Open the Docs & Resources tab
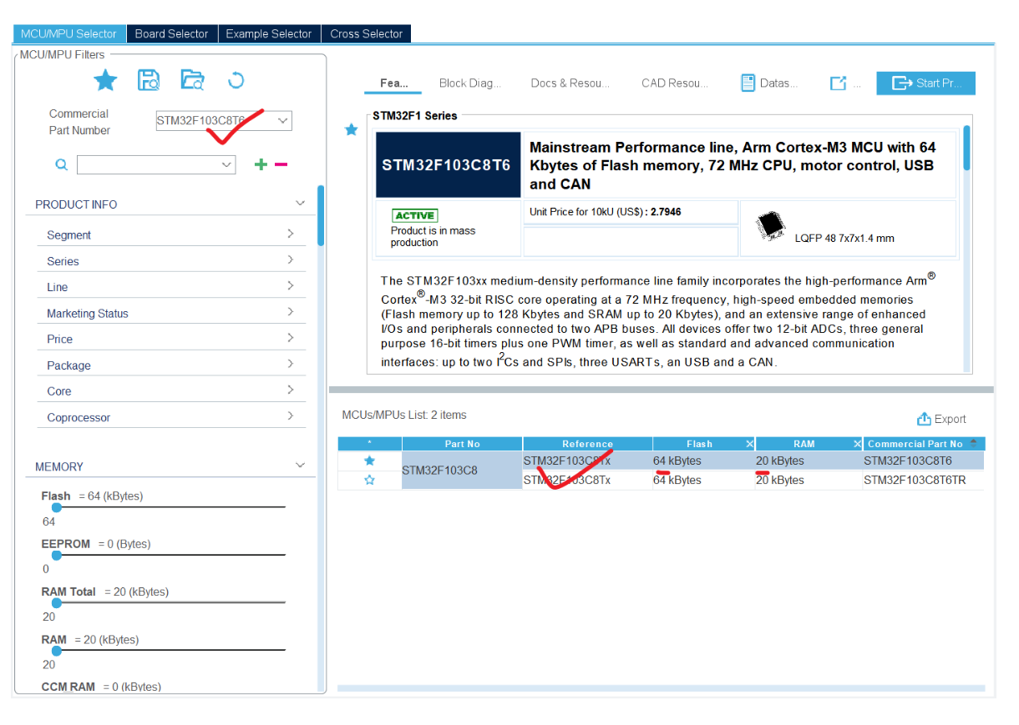1019x725 pixels. coord(570,83)
